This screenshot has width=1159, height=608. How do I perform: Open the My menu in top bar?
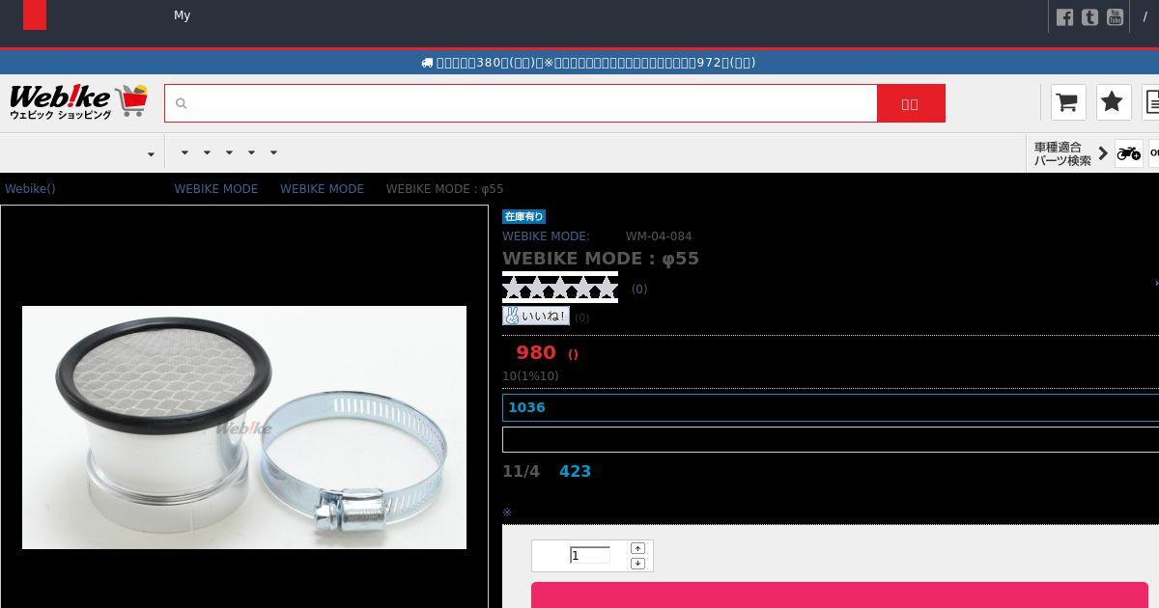tap(182, 15)
